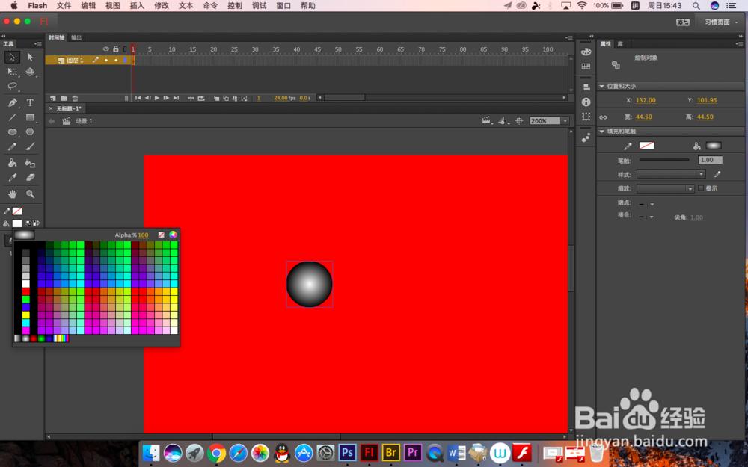The height and width of the screenshot is (467, 748).
Task: Collapse the 填充和笔触 section
Action: pos(602,132)
